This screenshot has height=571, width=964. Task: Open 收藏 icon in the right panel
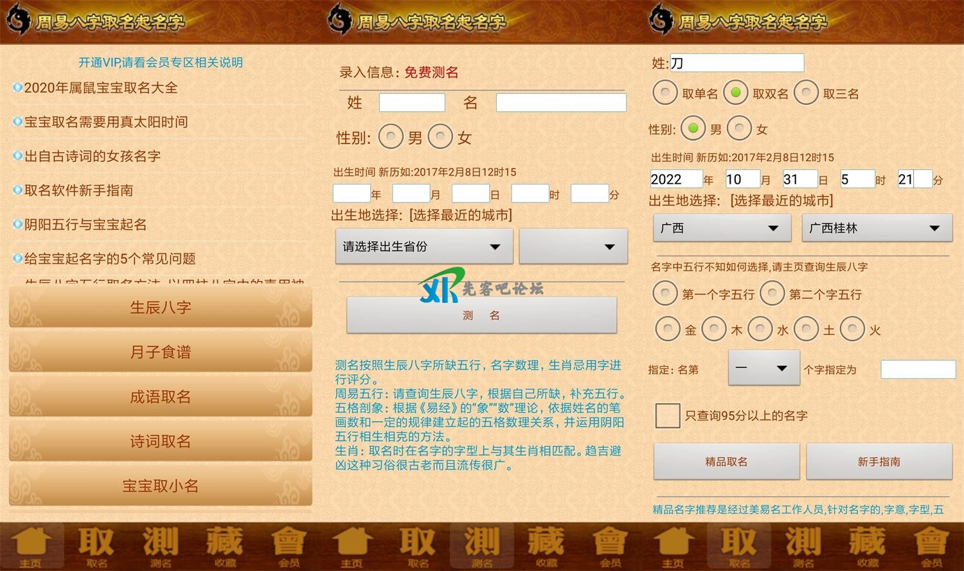pyautogui.click(x=868, y=546)
